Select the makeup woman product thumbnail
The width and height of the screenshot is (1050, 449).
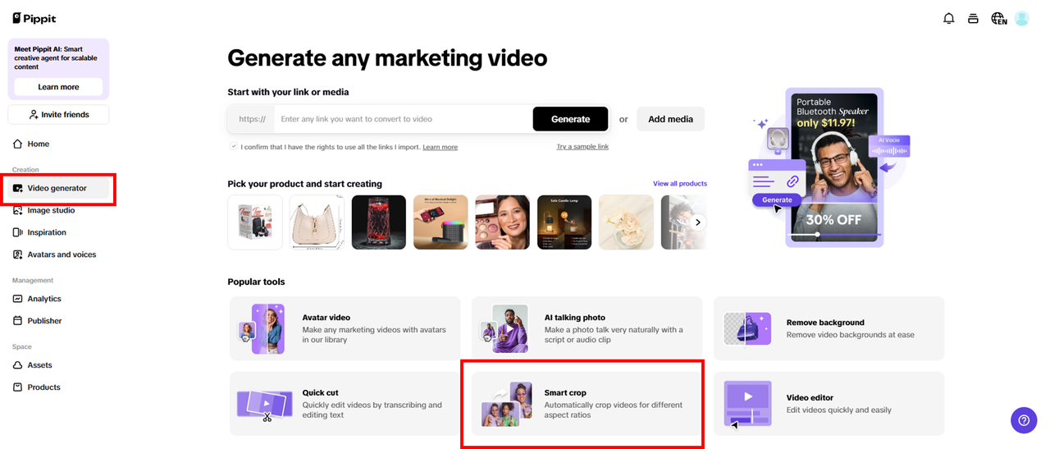(x=502, y=222)
